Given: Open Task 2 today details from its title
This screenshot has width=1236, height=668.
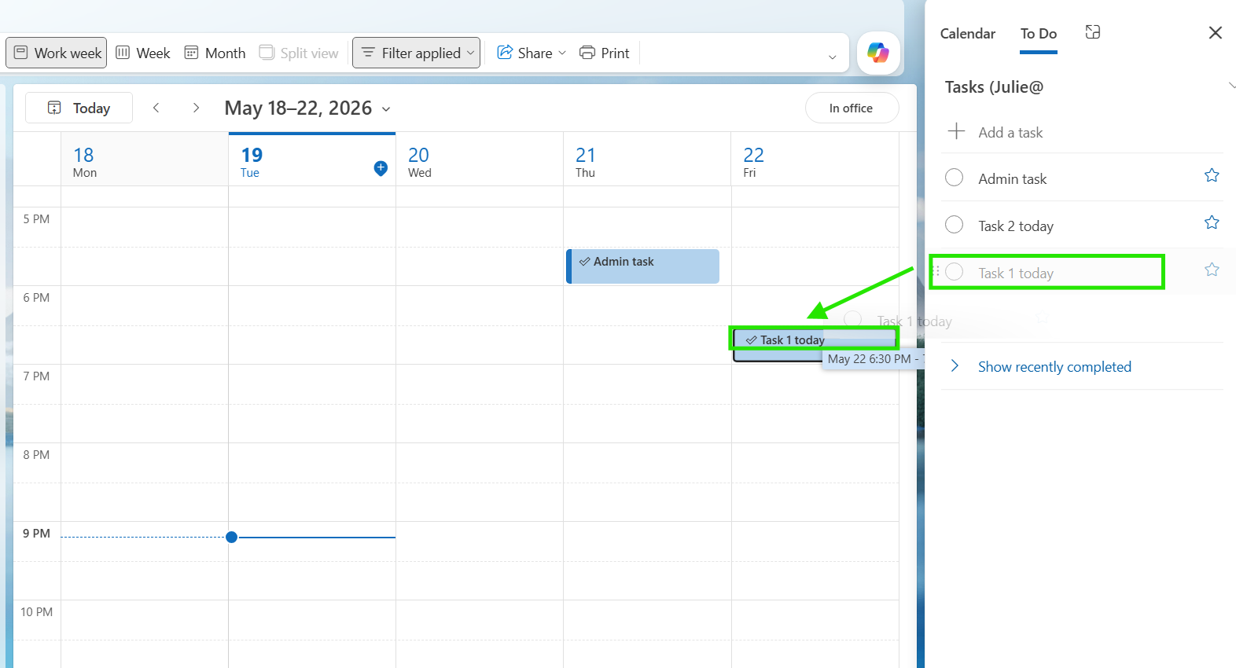Looking at the screenshot, I should click(x=1015, y=226).
